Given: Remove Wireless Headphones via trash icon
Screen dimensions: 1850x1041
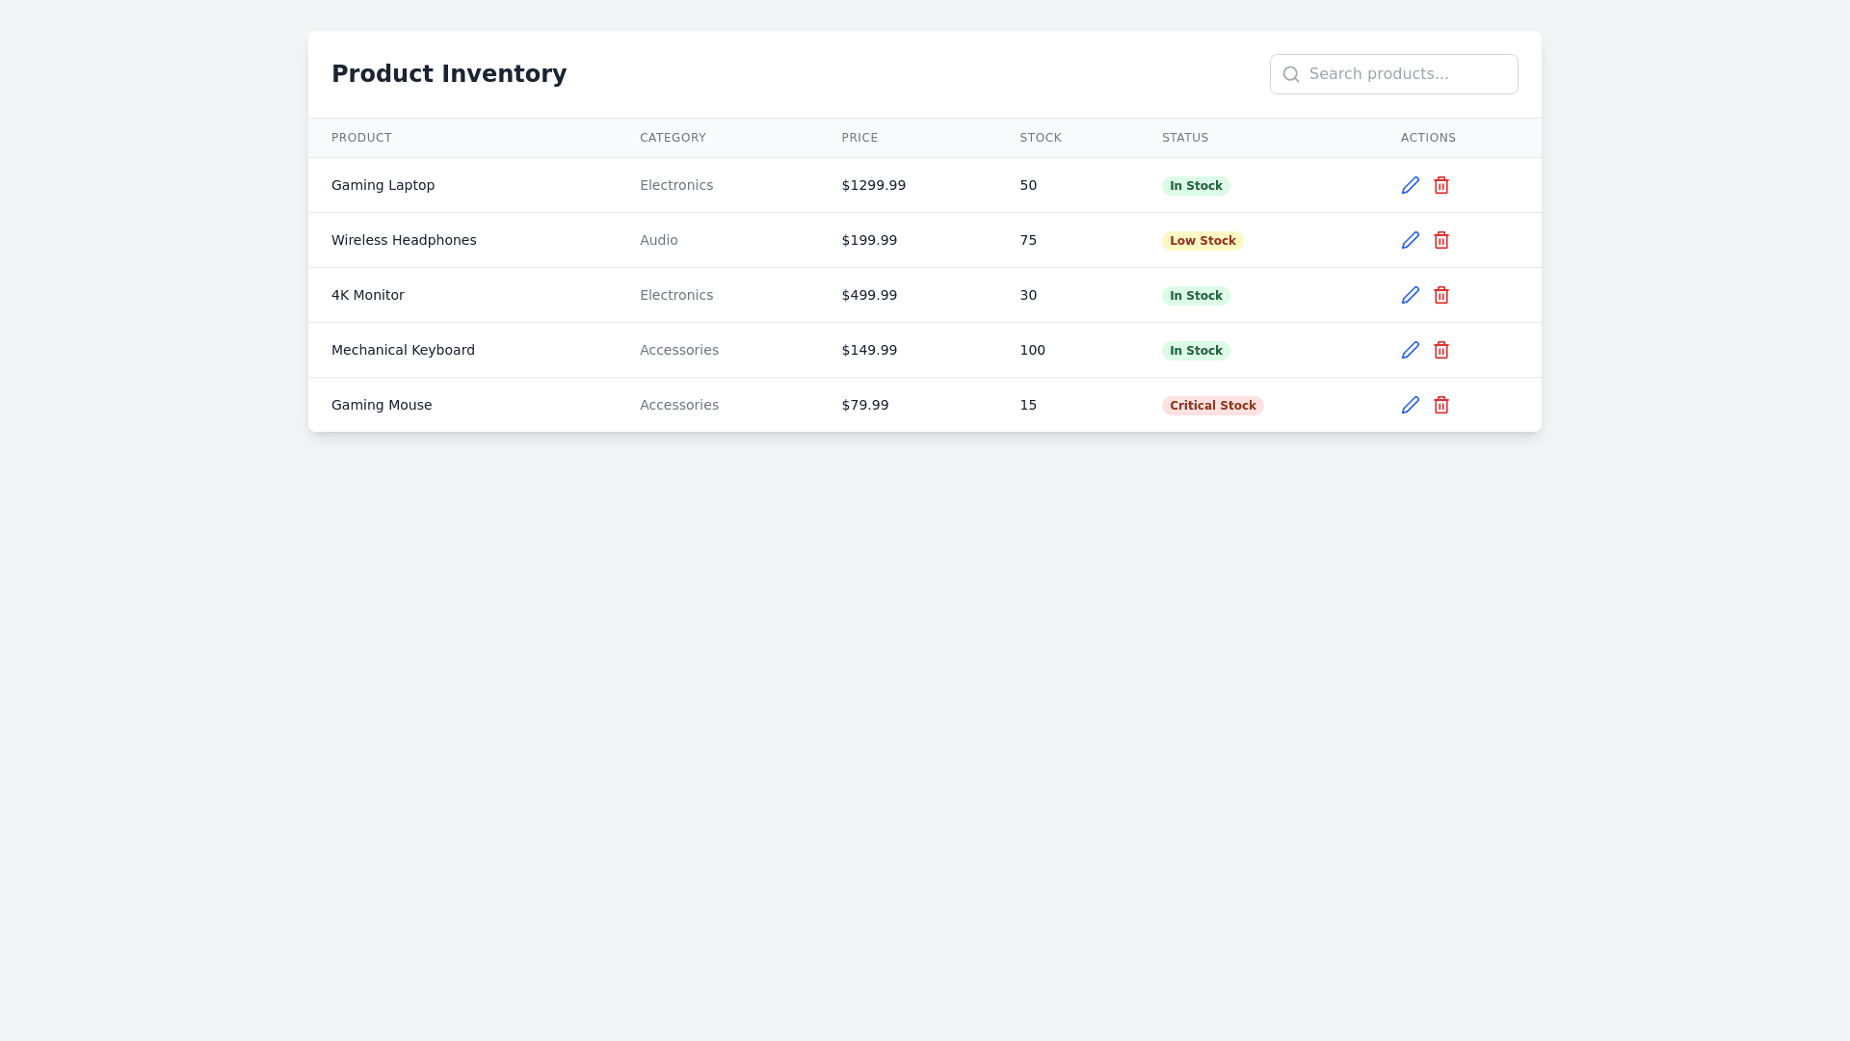Looking at the screenshot, I should click(1441, 240).
